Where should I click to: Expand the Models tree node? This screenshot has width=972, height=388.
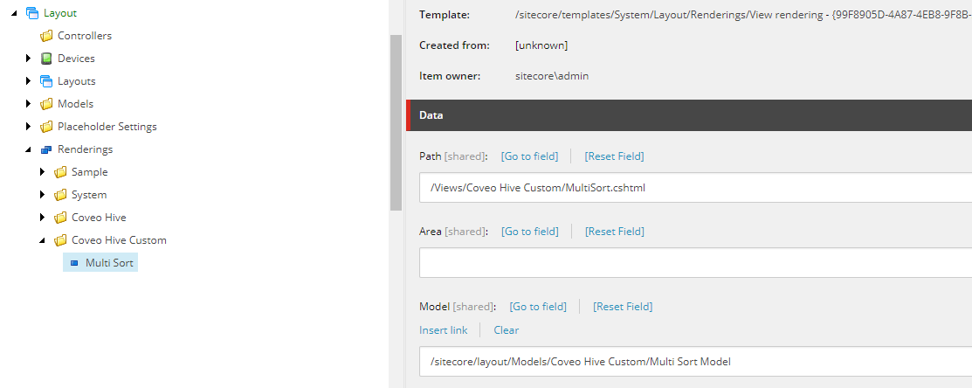[x=29, y=104]
